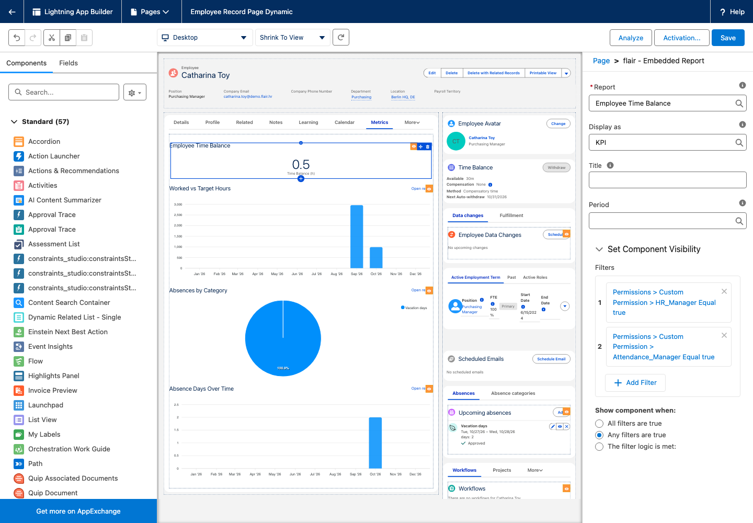Switch to the Components tab

pyautogui.click(x=26, y=63)
